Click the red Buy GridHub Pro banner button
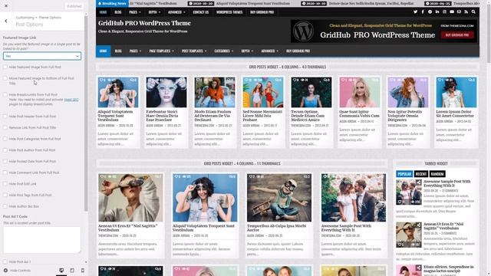The height and width of the screenshot is (276, 491). tap(457, 35)
